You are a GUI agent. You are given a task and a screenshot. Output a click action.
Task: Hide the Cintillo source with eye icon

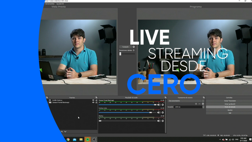click(x=93, y=100)
